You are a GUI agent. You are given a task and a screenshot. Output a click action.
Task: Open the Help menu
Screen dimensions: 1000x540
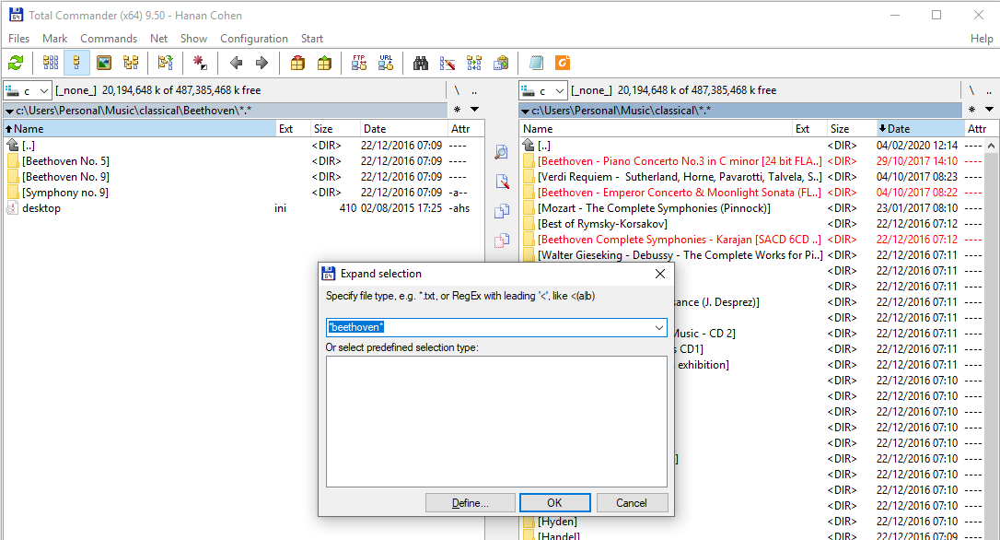[x=982, y=39]
